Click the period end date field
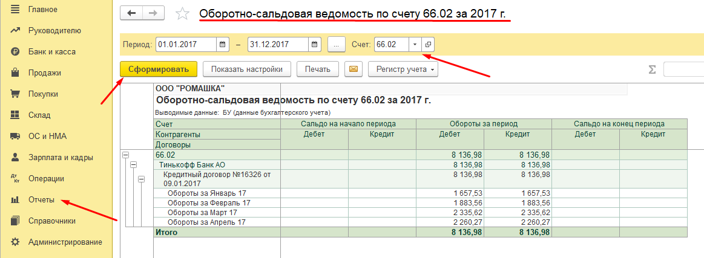704x258 pixels. (278, 44)
